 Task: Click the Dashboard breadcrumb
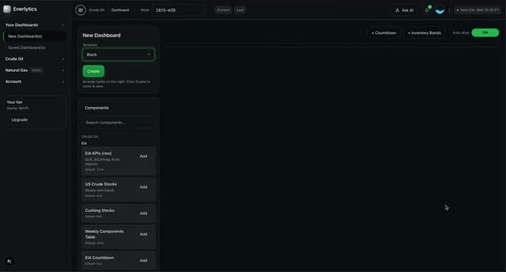[120, 10]
